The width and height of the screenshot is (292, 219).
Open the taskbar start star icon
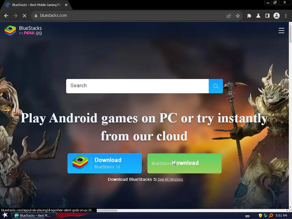[x=5, y=215]
